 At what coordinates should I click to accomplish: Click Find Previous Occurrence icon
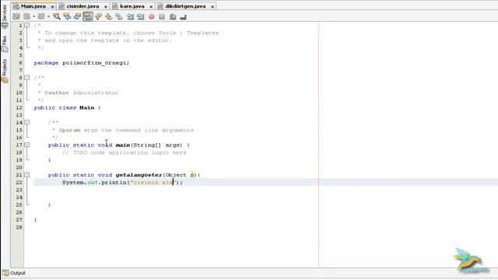67,16
